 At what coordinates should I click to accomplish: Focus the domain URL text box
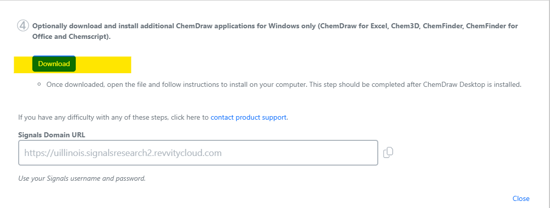[x=198, y=153]
